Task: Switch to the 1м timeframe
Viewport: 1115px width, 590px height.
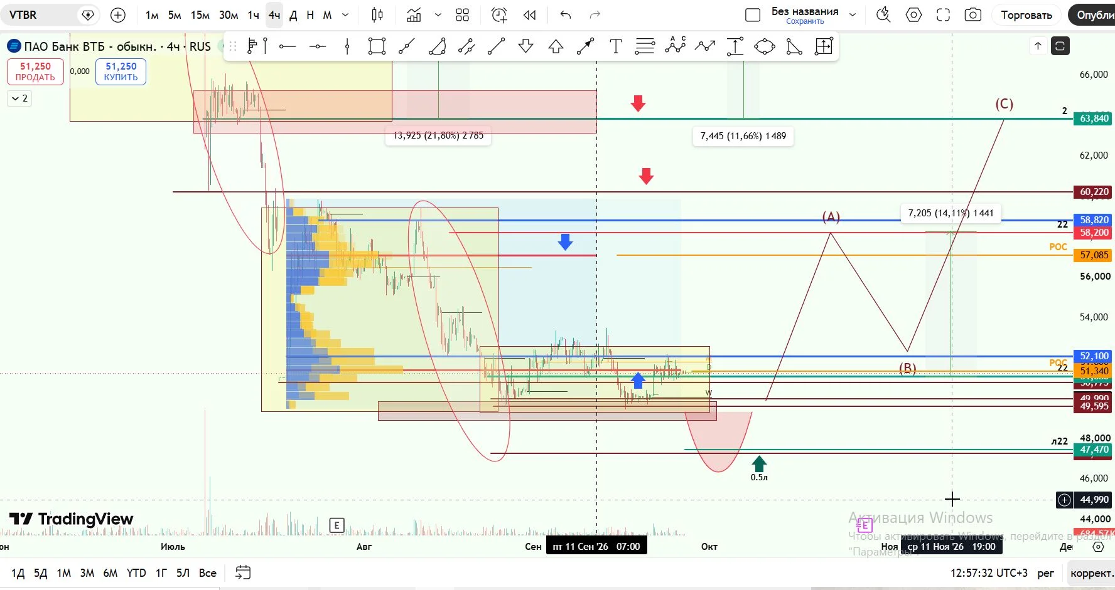Action: click(x=152, y=15)
